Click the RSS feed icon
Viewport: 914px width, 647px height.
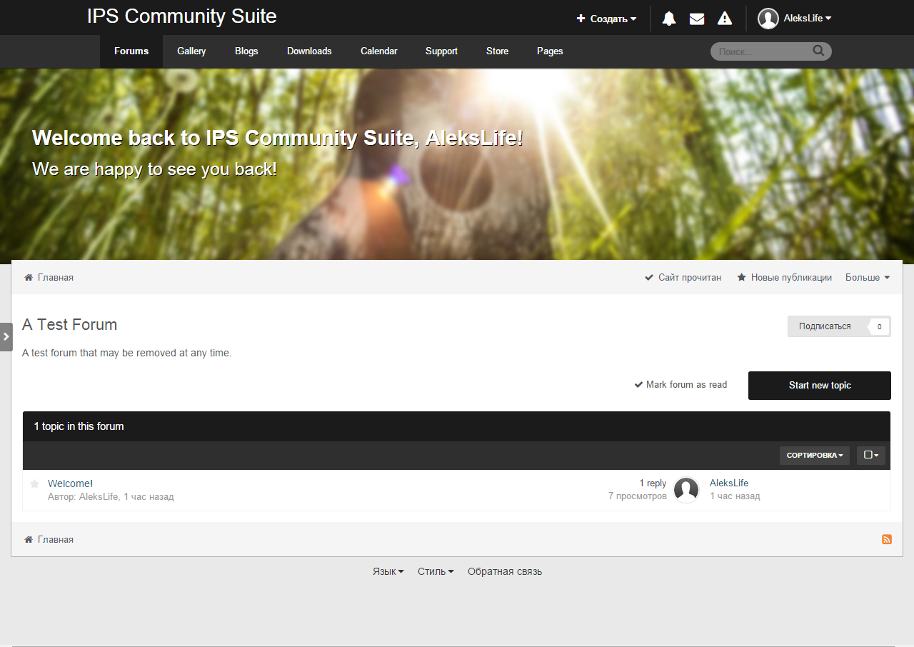coord(887,539)
